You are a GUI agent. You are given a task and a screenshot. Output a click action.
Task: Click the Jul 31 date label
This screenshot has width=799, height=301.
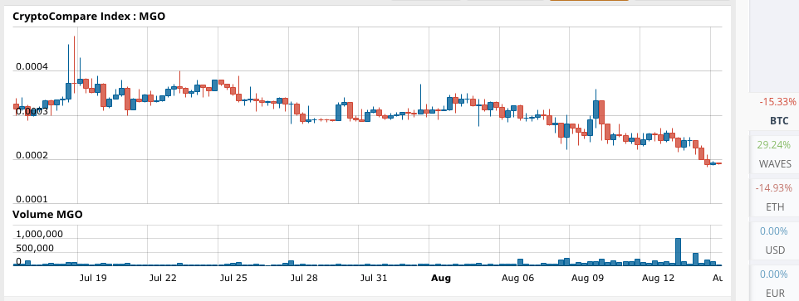point(374,278)
